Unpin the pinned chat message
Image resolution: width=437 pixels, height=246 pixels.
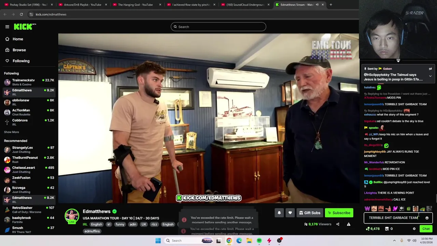click(x=430, y=69)
